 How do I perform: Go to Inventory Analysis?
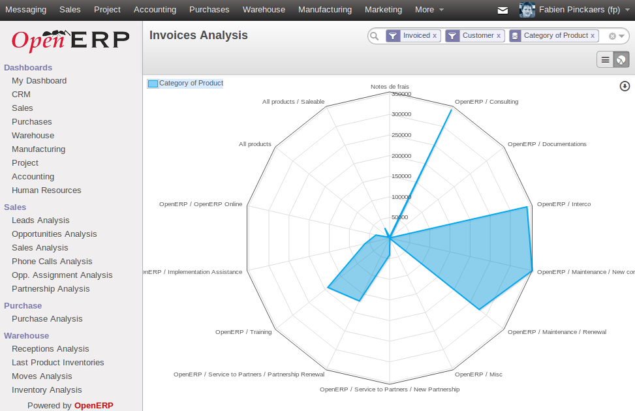click(x=47, y=390)
